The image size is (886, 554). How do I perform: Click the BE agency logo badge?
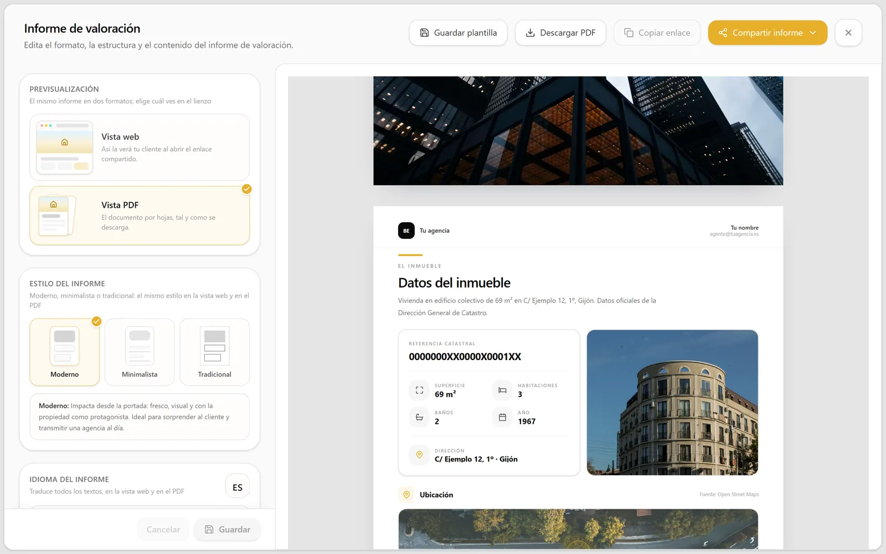406,230
